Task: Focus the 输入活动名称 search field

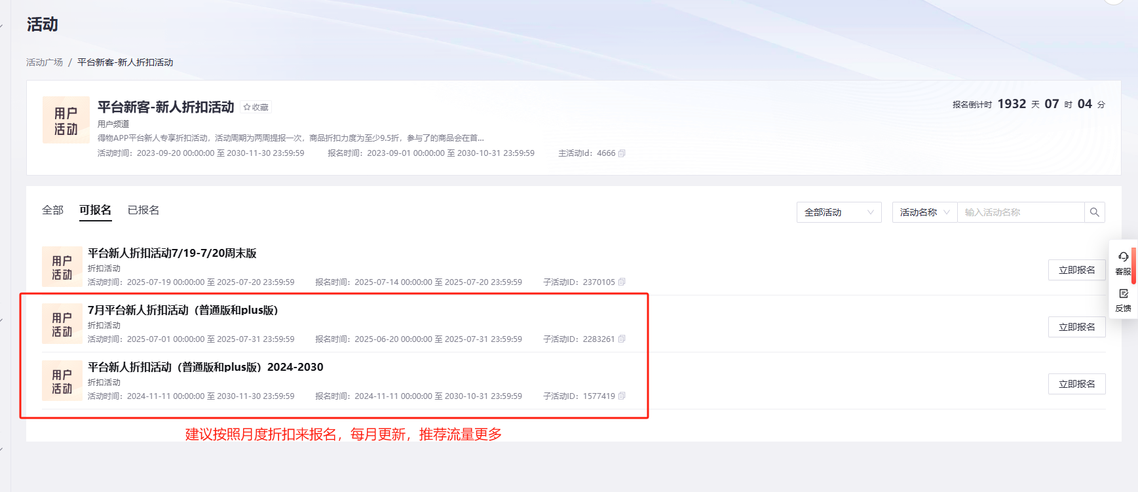Action: 1019,212
